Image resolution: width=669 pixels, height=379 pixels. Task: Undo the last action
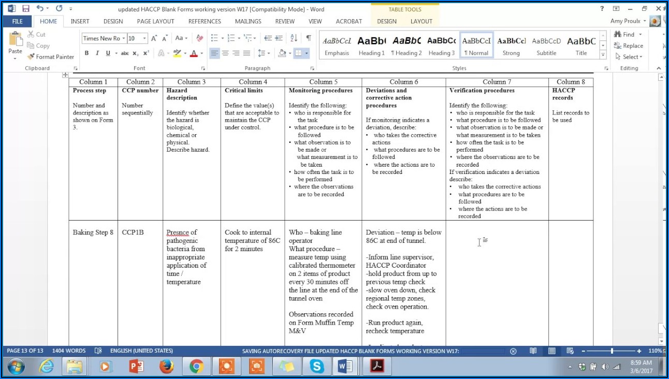[x=40, y=9]
